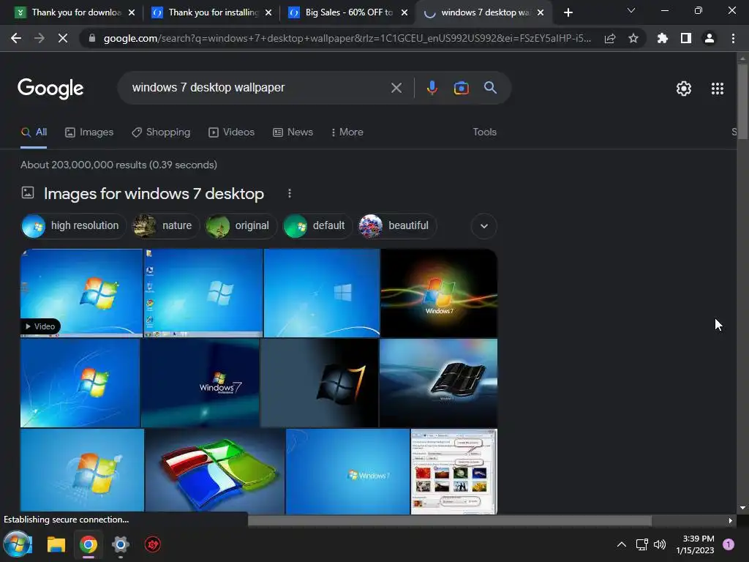Select the 'beautiful' filter chip
The height and width of the screenshot is (562, 749).
point(397,226)
